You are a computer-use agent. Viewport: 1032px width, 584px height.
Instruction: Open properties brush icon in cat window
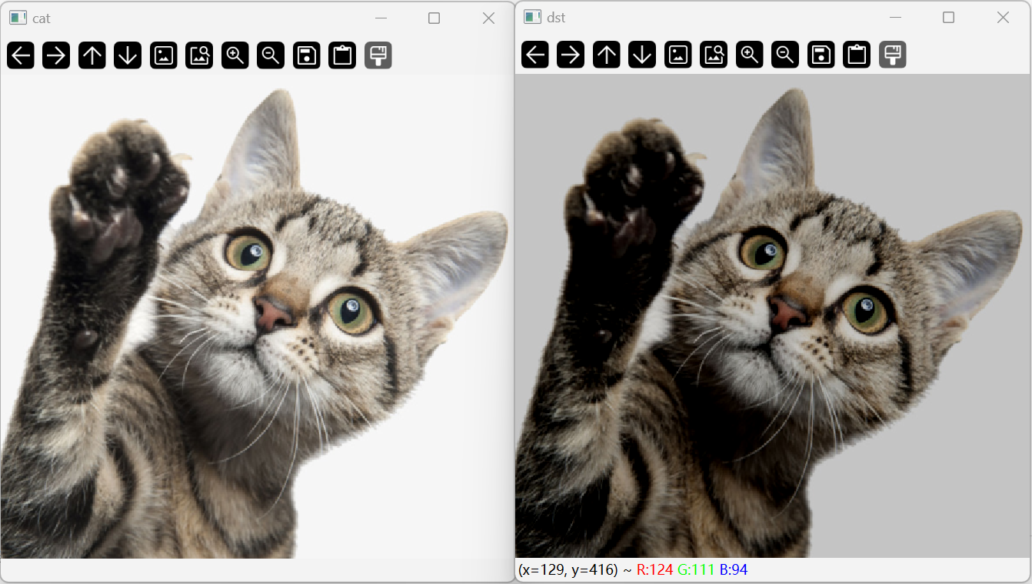point(378,55)
